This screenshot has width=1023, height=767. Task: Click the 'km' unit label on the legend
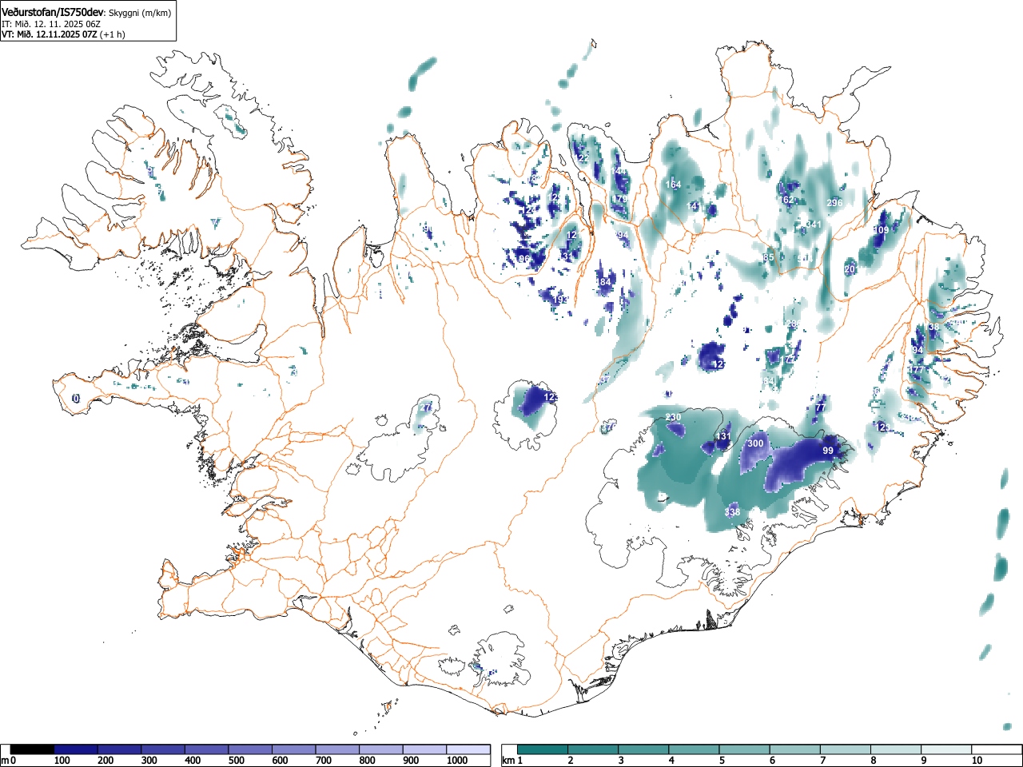coord(508,761)
